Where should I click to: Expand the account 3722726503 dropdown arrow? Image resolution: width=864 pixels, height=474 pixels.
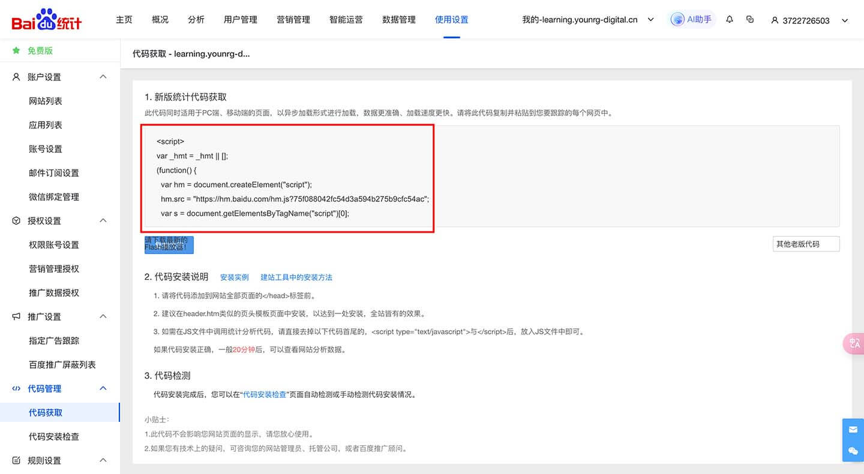[845, 20]
